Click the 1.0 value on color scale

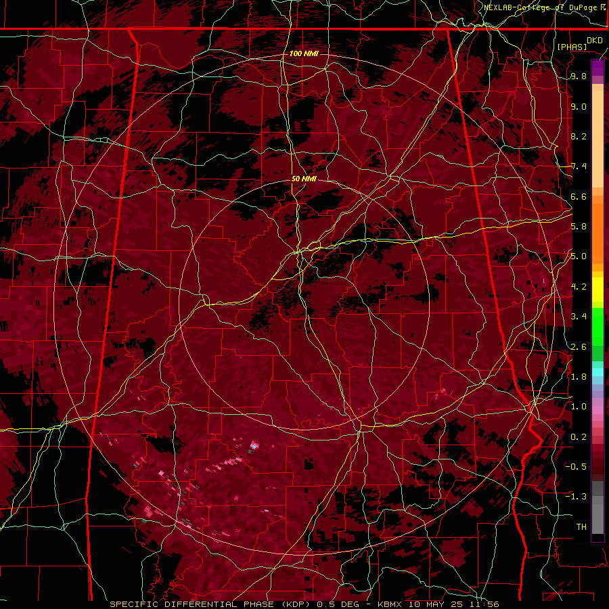[x=579, y=406]
